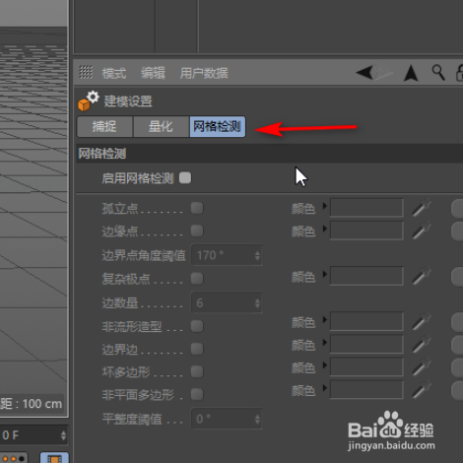The image size is (463, 463).
Task: Select the 网格检测 tab
Action: coord(218,126)
